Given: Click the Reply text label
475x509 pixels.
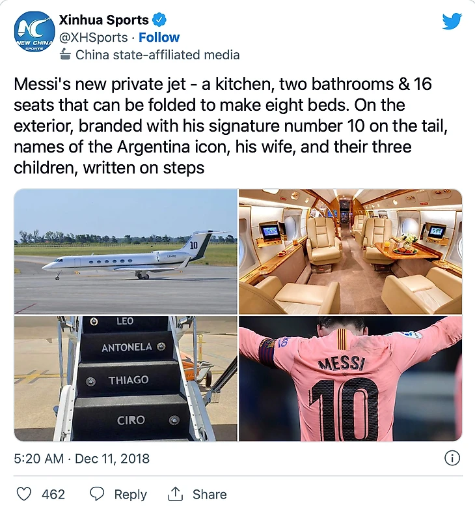Looking at the screenshot, I should click(131, 495).
